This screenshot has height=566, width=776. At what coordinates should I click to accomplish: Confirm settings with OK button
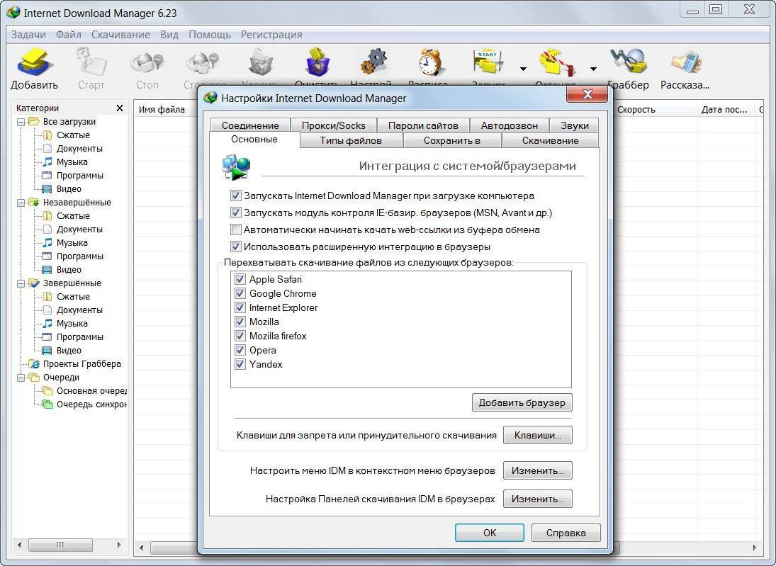490,533
